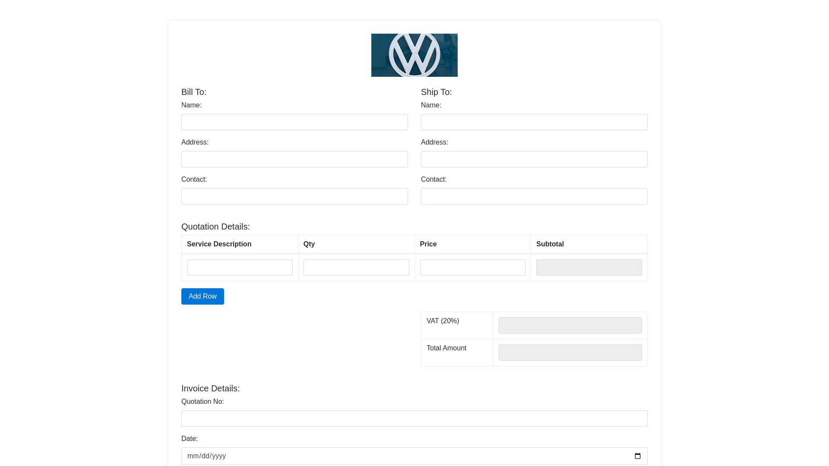Focus the Quotation No input
The width and height of the screenshot is (829, 466).
pyautogui.click(x=414, y=419)
